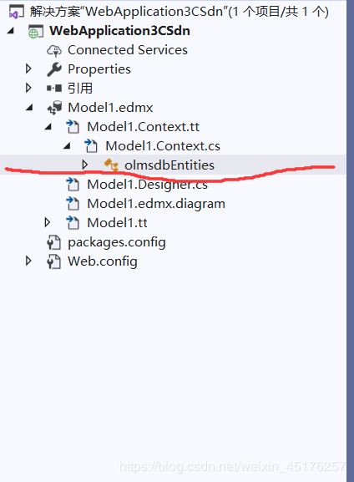Collapse the Model1.edmx node
The width and height of the screenshot is (354, 482).
point(29,108)
